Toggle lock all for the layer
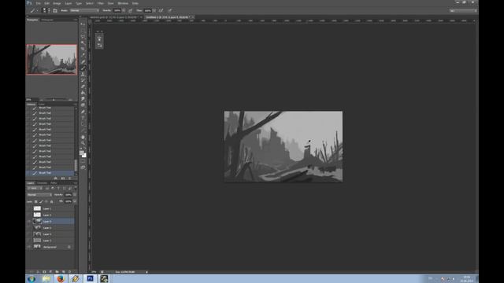504x283 pixels. (x=52, y=201)
